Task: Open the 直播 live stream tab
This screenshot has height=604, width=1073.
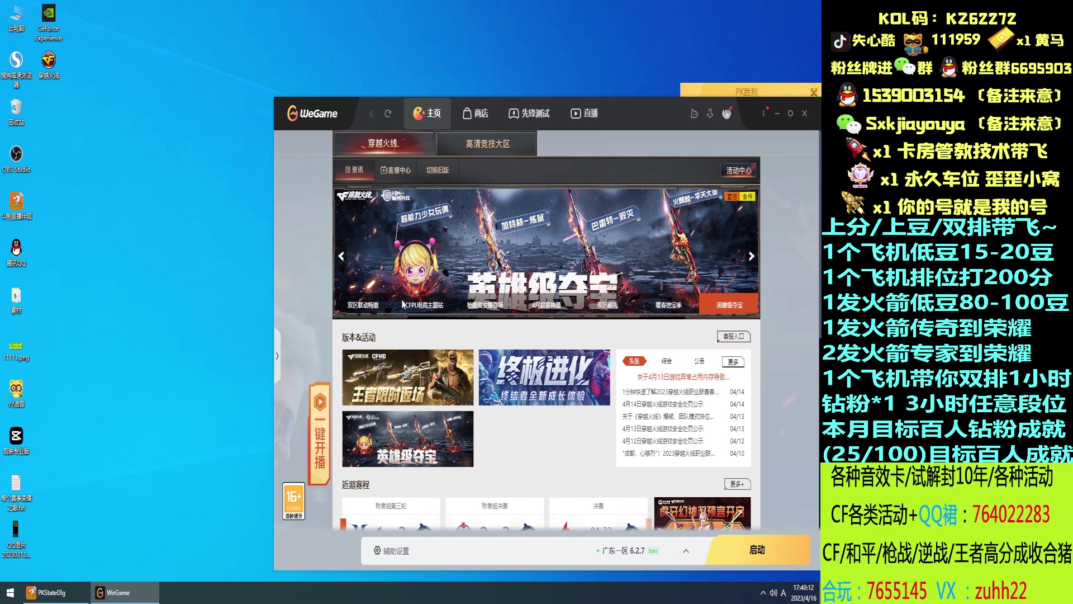Action: click(x=584, y=114)
